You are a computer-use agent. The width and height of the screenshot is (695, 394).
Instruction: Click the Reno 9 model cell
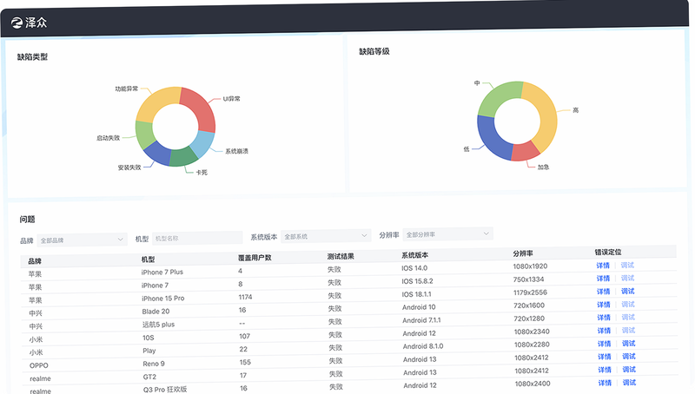point(154,364)
